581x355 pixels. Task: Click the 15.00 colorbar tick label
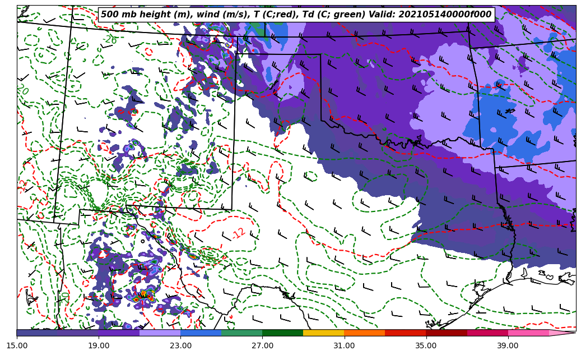coord(17,346)
